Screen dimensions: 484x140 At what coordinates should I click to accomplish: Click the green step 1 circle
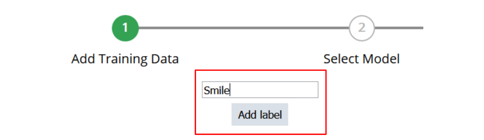125,28
